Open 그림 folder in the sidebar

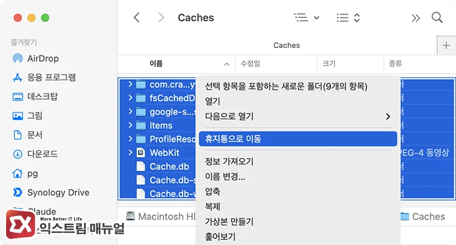click(27, 116)
